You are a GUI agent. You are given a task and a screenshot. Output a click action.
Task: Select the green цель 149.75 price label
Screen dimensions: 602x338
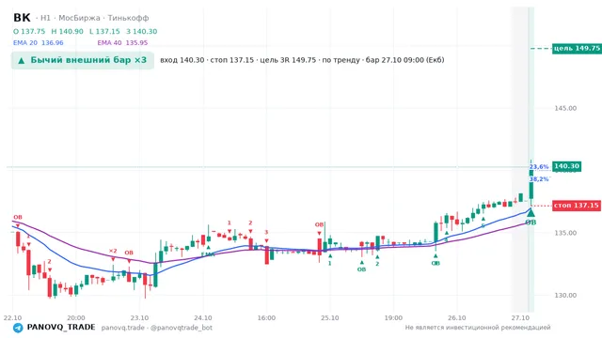[577, 48]
